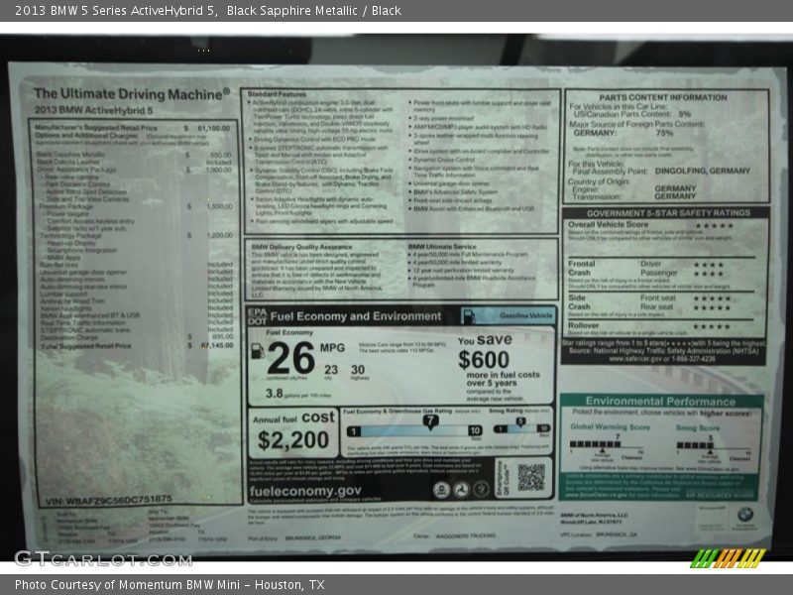The height and width of the screenshot is (595, 793).
Task: Click the Global Warming Score bar
Action: click(x=596, y=444)
